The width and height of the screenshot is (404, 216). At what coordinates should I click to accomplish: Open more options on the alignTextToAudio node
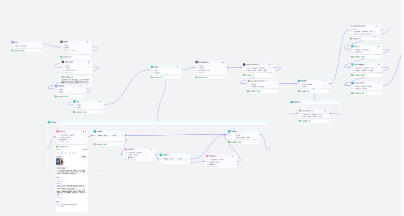379,26
